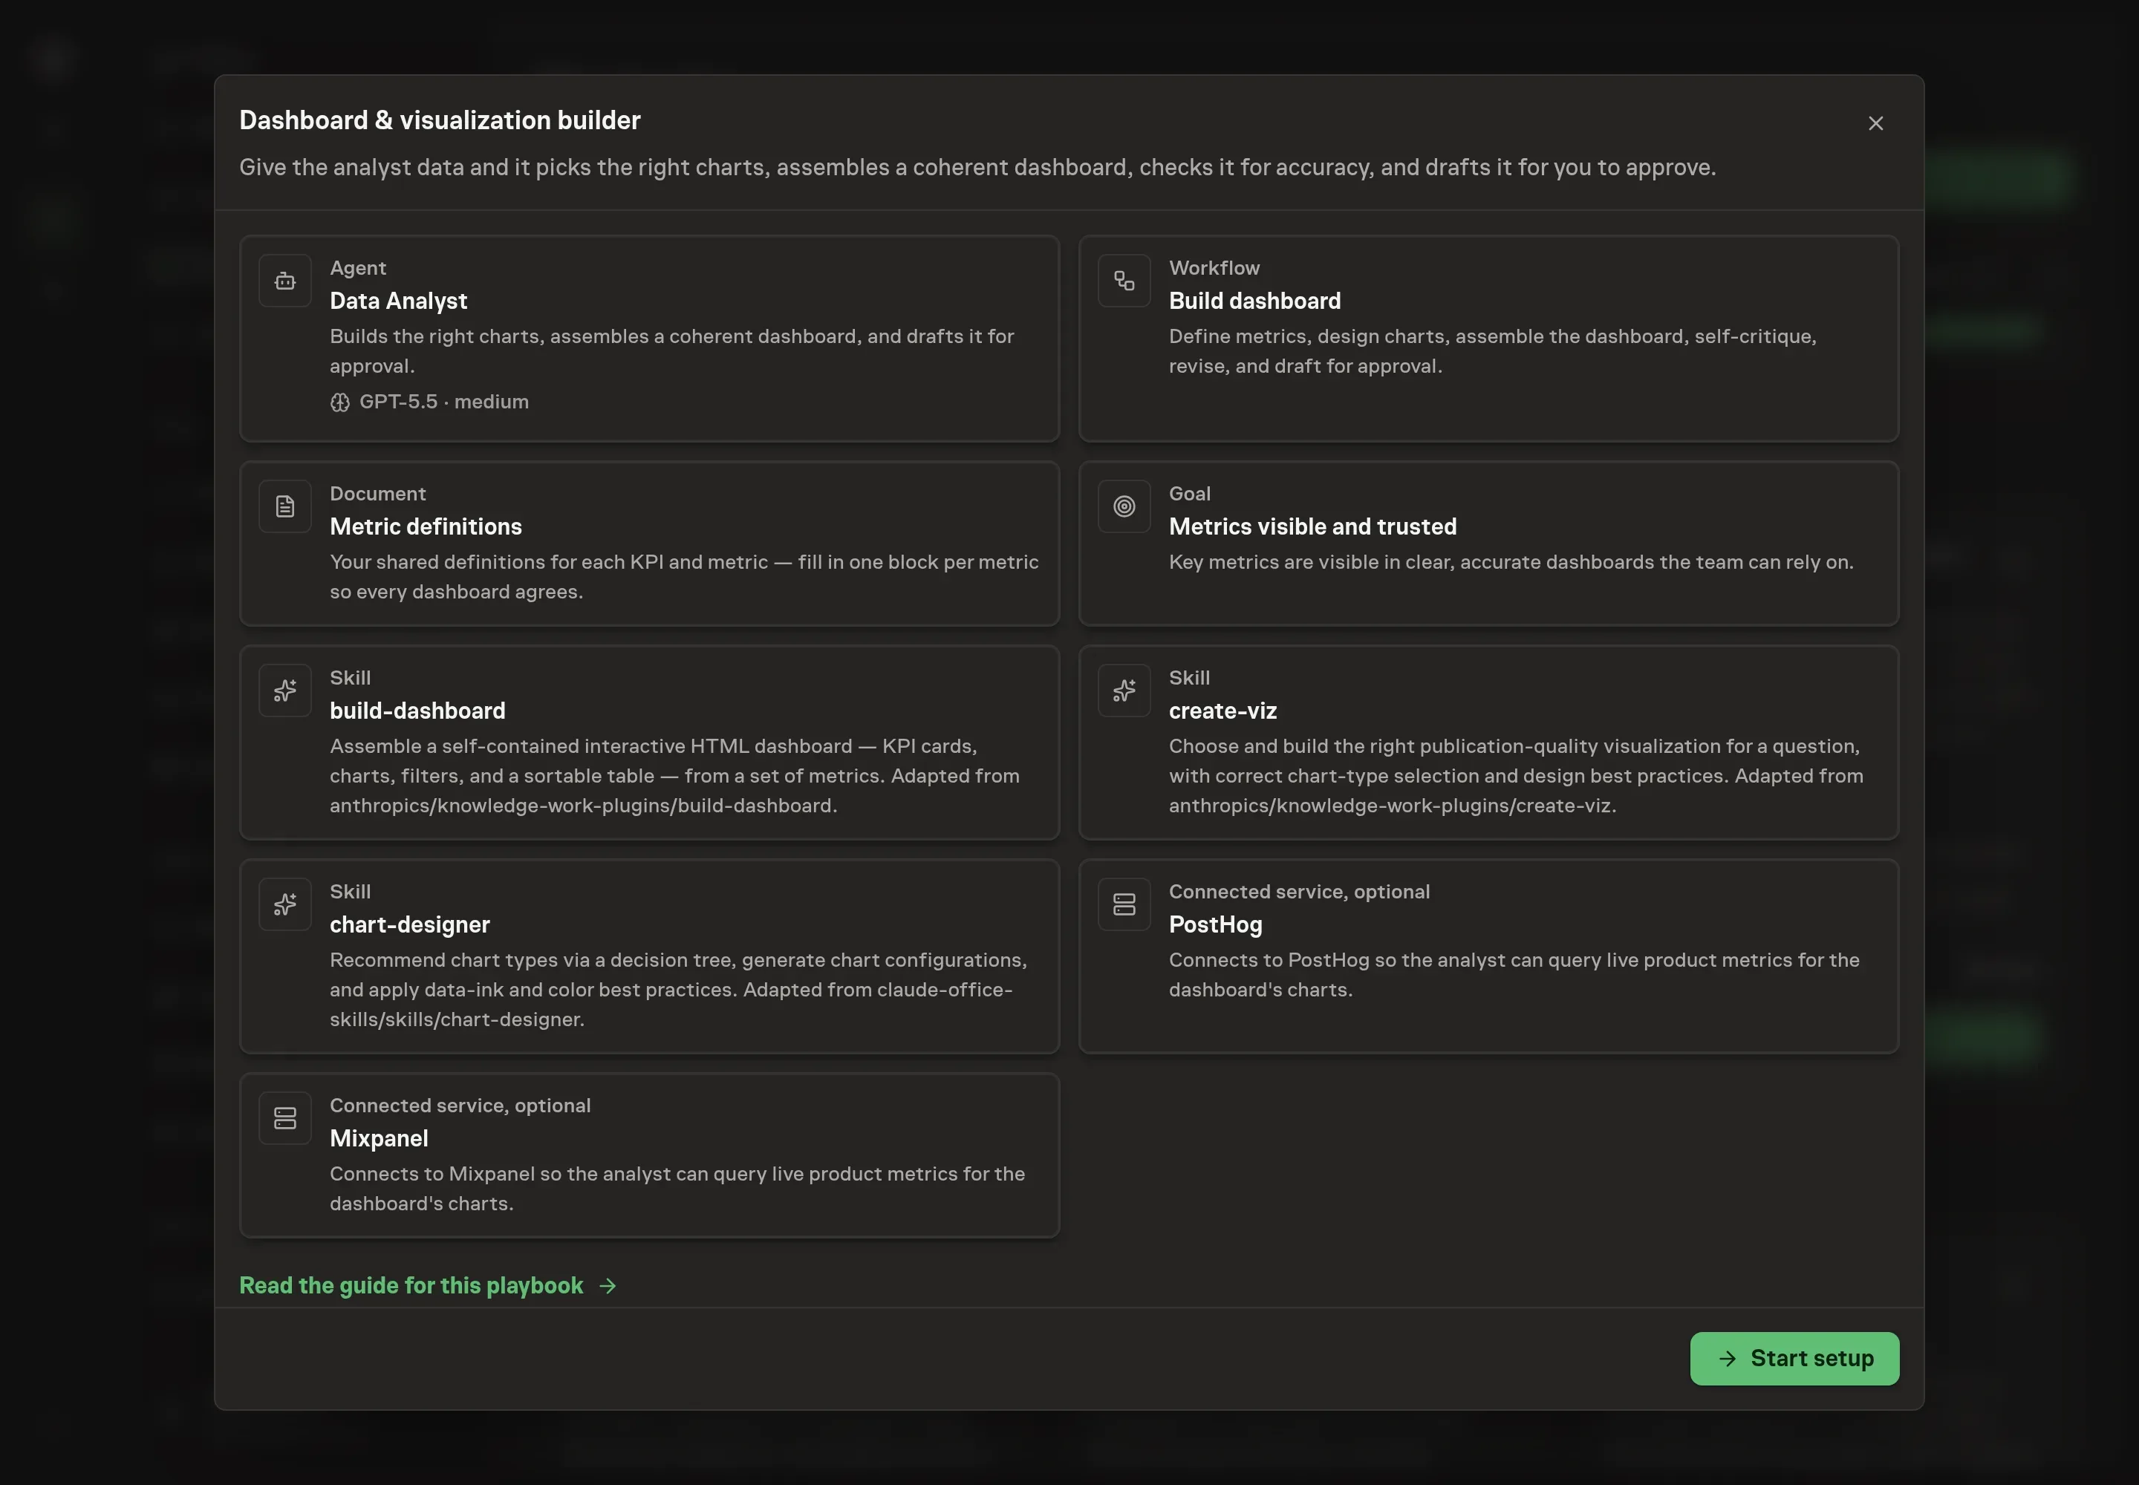Click the 'Key metrics are visible' description
Image resolution: width=2139 pixels, height=1485 pixels.
[1511, 562]
